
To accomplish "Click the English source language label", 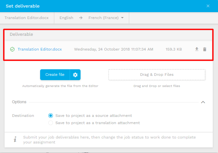I will pos(66,18).
